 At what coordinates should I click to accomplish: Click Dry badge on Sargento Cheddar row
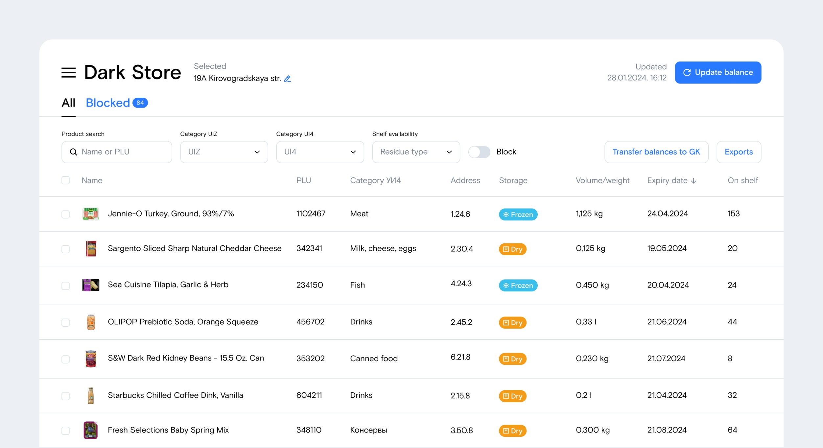coord(512,249)
